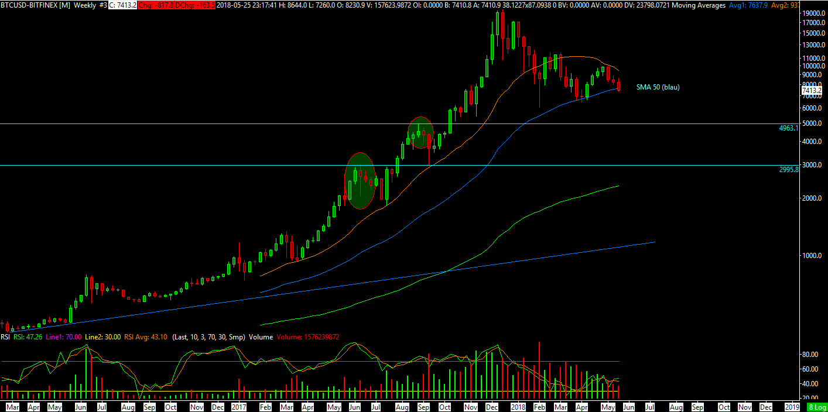This screenshot has height=412, width=828.
Task: Click the 10000.0 price axis label
Action: (x=813, y=66)
